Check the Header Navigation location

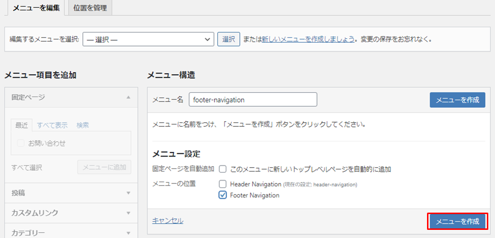[x=223, y=184]
